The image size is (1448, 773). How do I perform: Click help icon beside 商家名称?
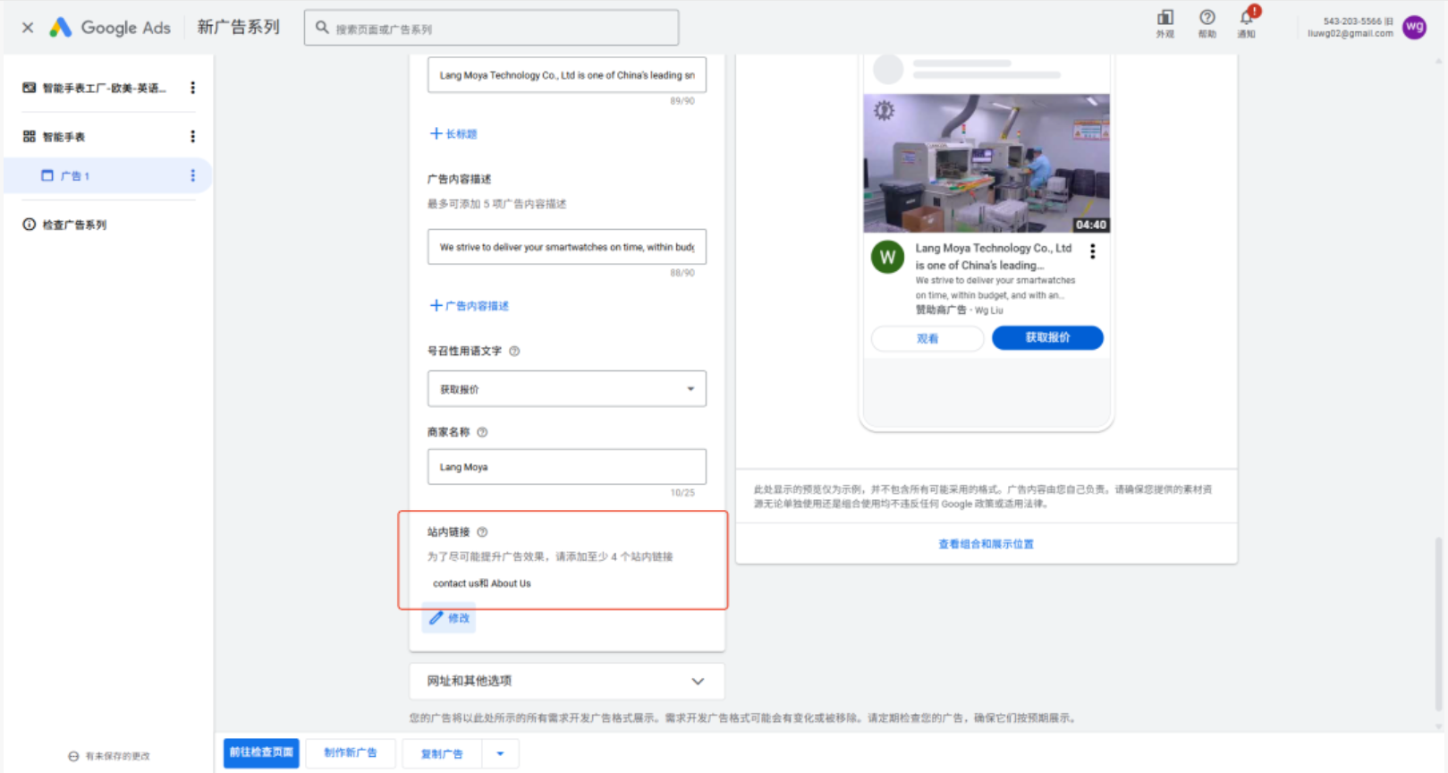tap(482, 432)
